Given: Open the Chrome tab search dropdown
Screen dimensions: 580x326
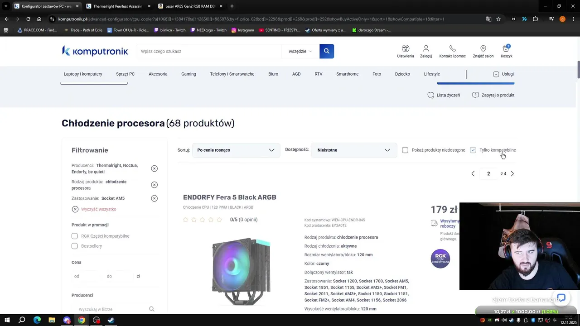Looking at the screenshot, I should pyautogui.click(x=6, y=6).
